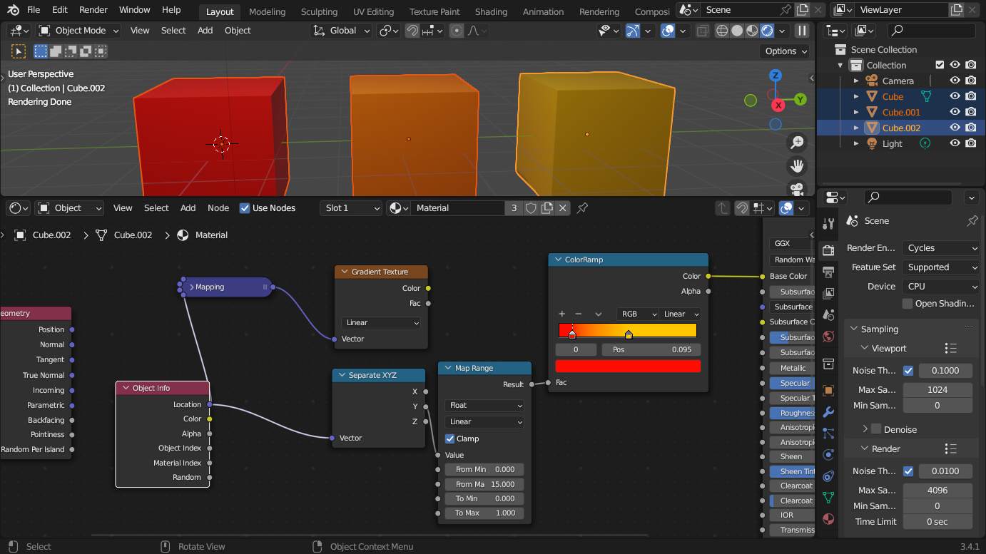Create new material copy button
The width and height of the screenshot is (986, 554).
tap(547, 208)
